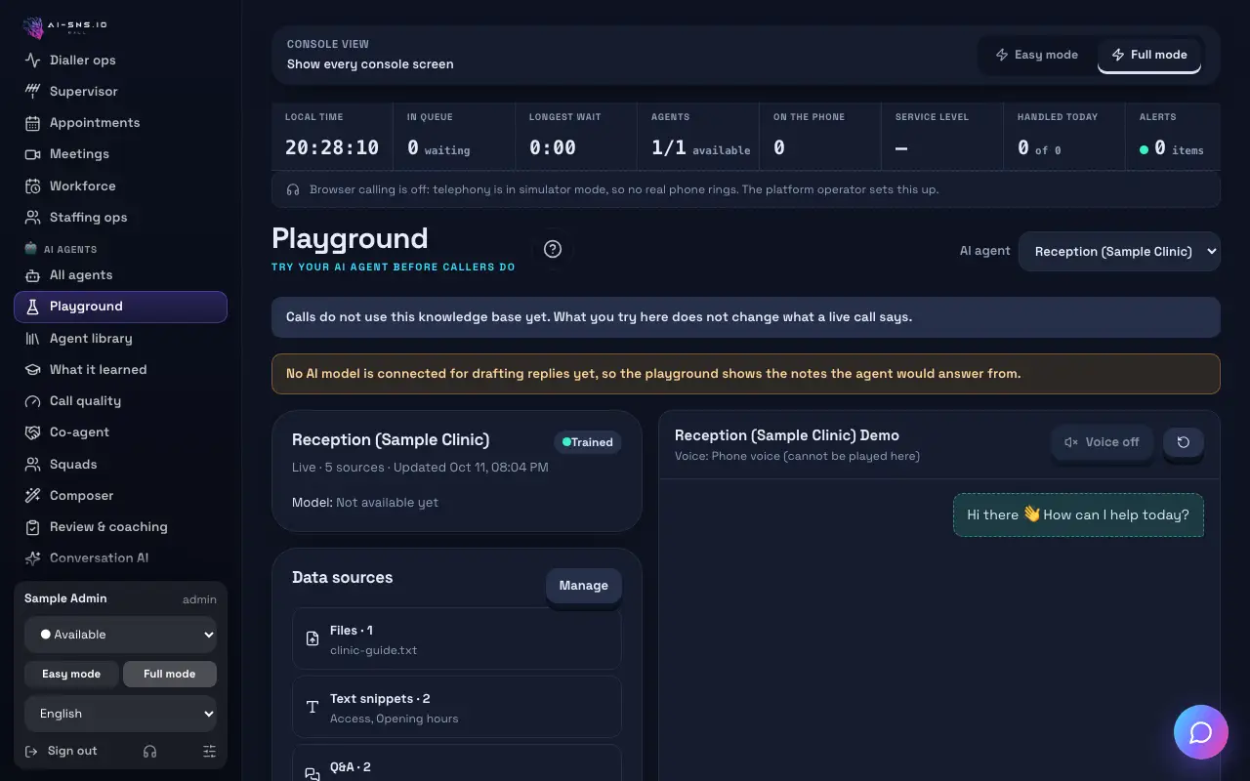Switch to Easy mode in console view

click(1036, 55)
